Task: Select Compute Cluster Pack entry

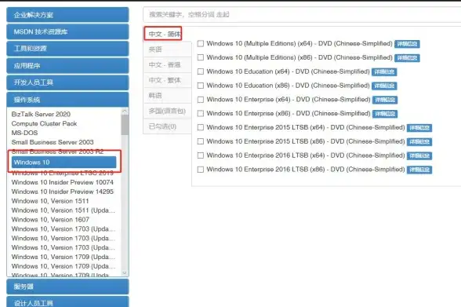Action: [44, 123]
